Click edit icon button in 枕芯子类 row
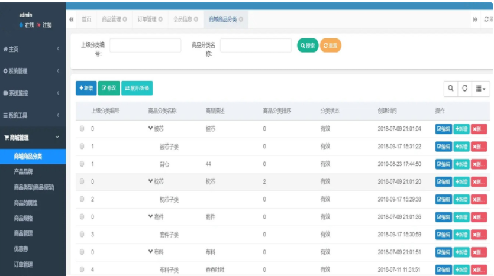Screen dimensions: 494x276 point(444,200)
